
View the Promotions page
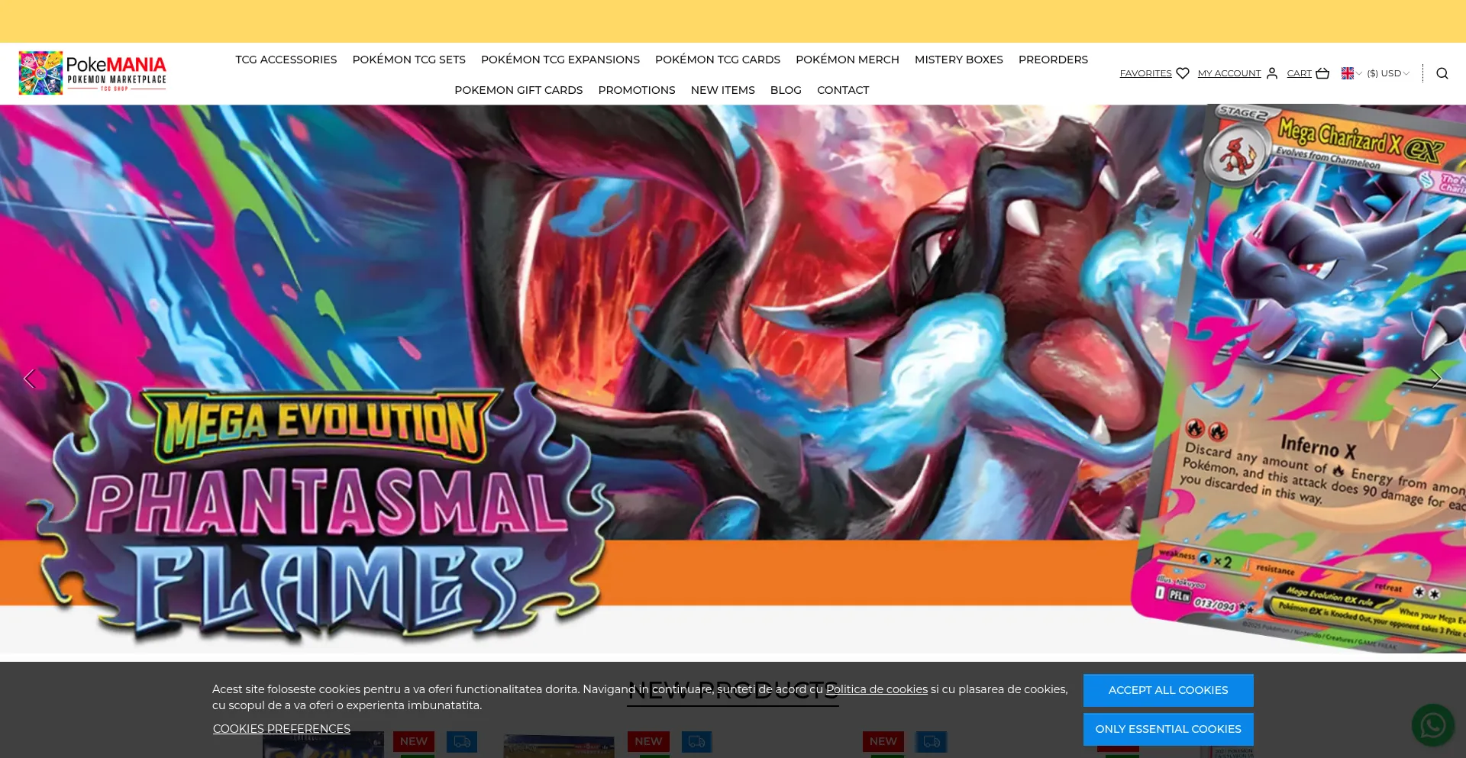(x=637, y=90)
